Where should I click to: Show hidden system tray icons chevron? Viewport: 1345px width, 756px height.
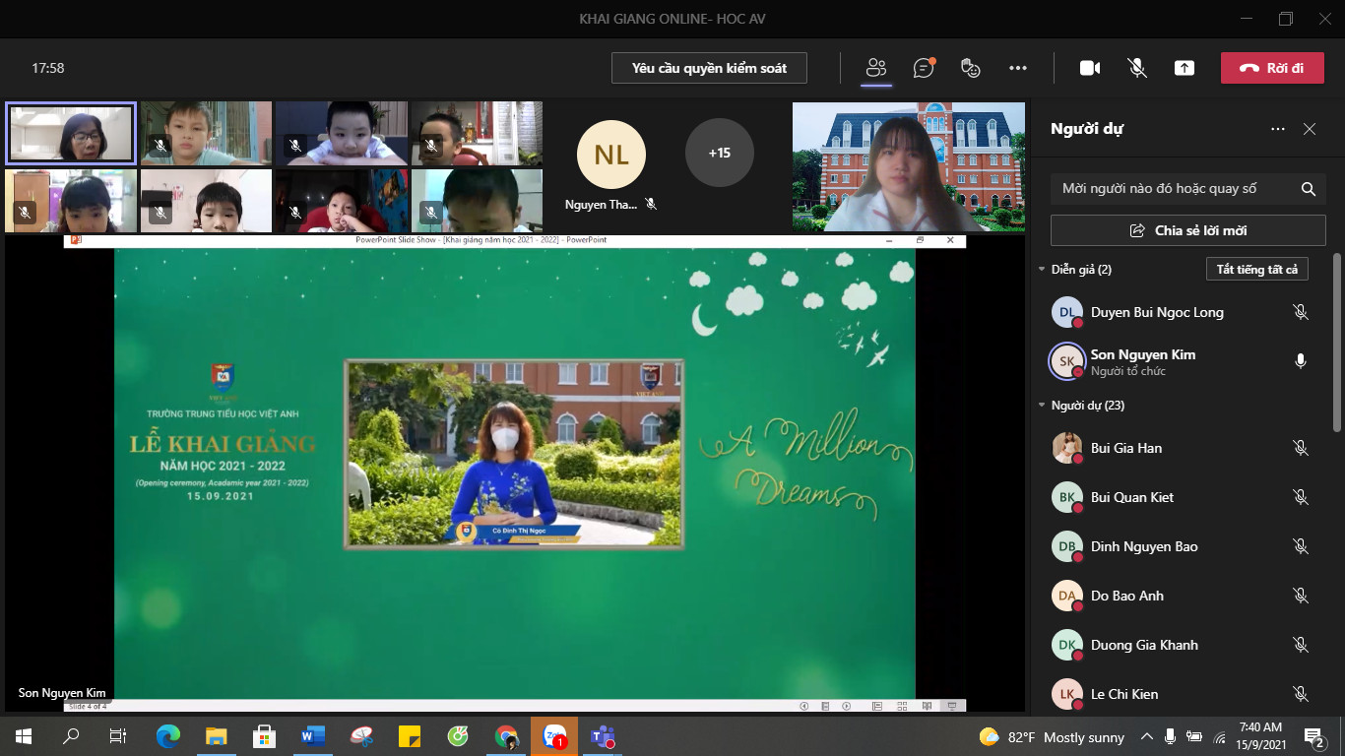tap(1147, 736)
